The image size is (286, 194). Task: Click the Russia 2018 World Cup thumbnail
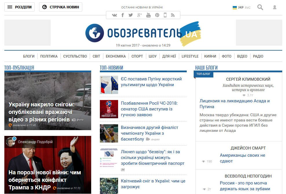(109, 109)
